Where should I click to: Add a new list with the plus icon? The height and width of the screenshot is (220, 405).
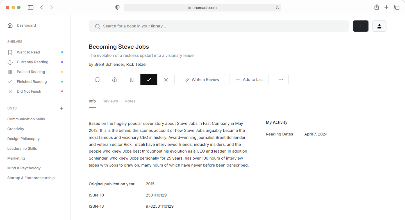62,108
